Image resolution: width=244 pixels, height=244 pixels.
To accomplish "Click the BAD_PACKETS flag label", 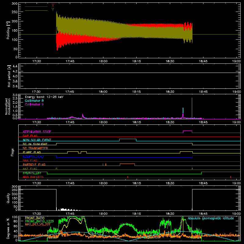I will [x=33, y=177].
